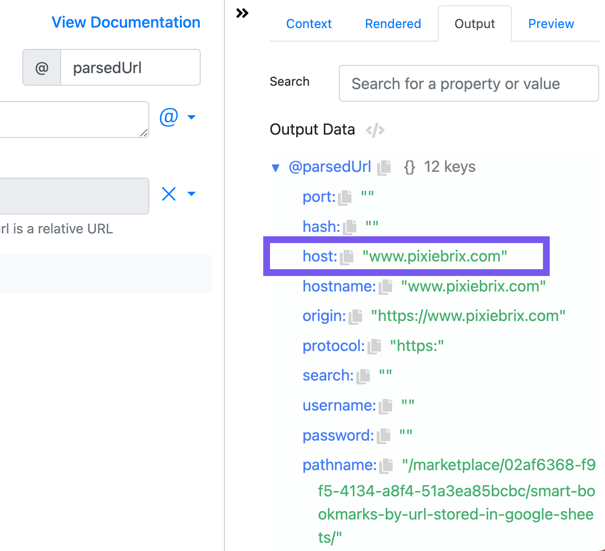
Task: Switch to the Rendered tab
Action: (x=393, y=24)
